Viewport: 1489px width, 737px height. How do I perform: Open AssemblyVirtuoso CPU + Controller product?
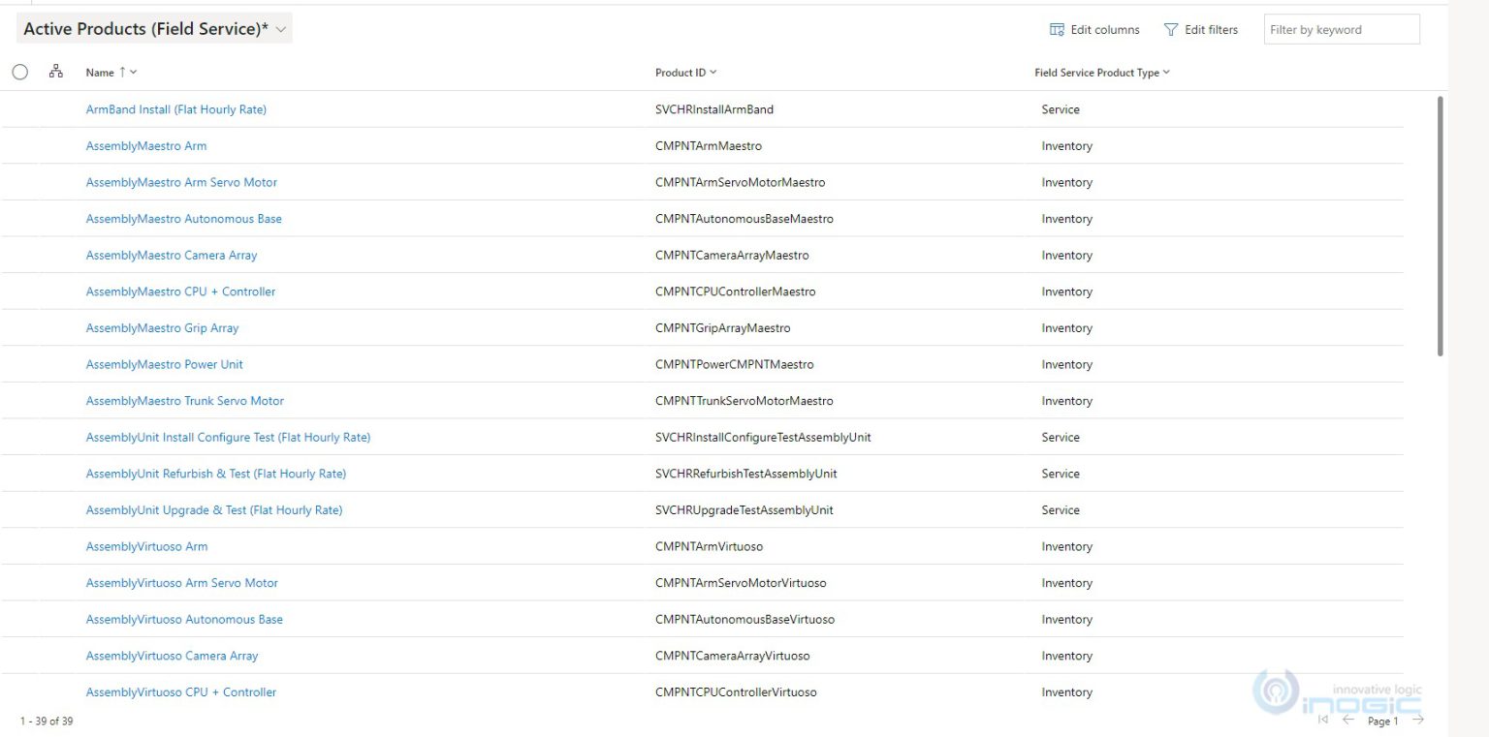click(180, 692)
